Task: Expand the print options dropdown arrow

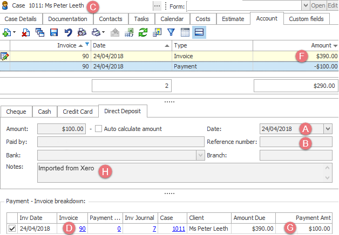Action: (103, 32)
